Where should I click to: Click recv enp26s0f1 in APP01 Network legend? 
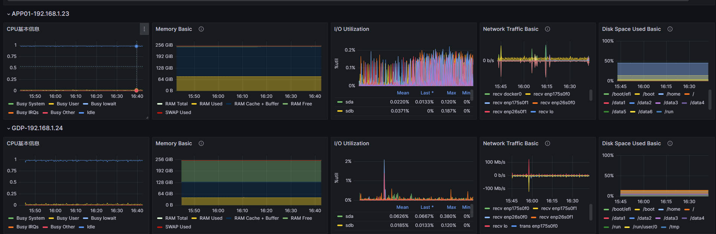[x=509, y=112]
